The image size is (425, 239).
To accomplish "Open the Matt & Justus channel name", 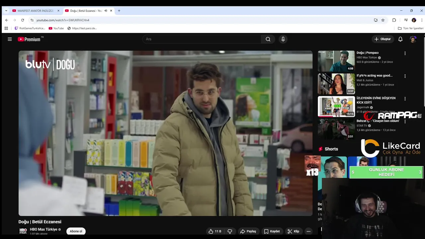I will click(x=365, y=80).
